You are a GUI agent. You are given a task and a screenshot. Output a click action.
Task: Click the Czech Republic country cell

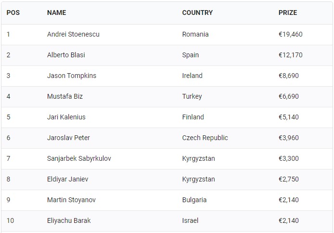(205, 138)
